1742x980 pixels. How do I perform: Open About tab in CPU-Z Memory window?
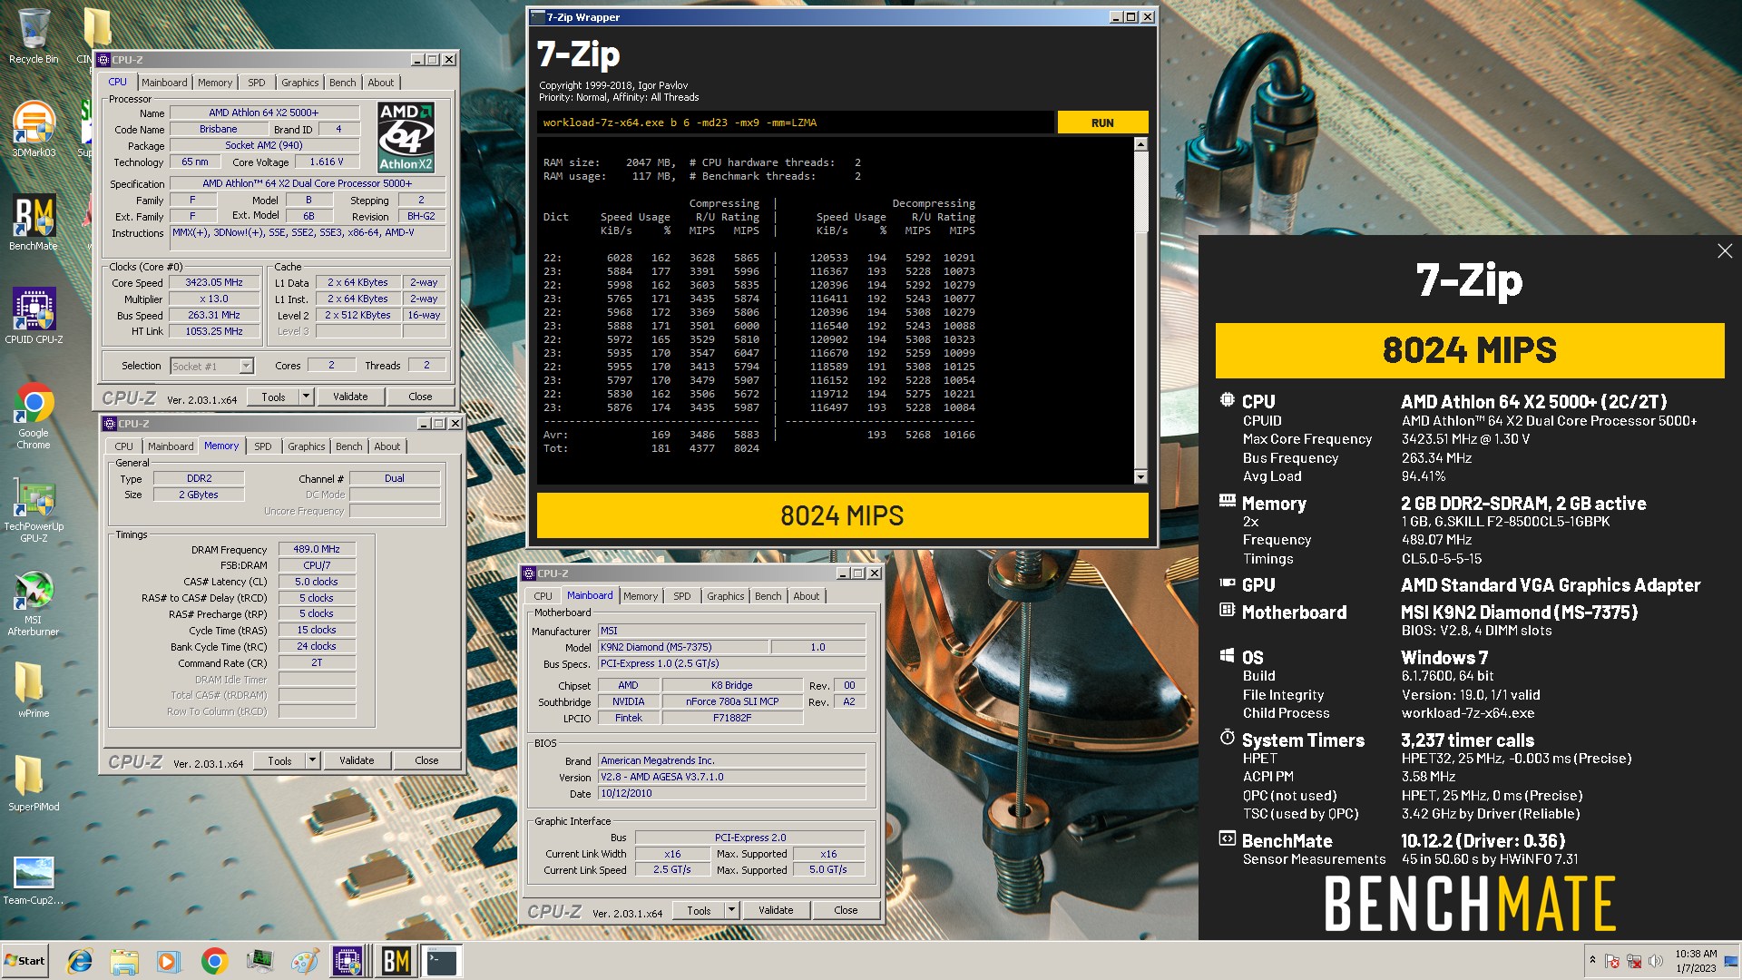[x=387, y=446]
